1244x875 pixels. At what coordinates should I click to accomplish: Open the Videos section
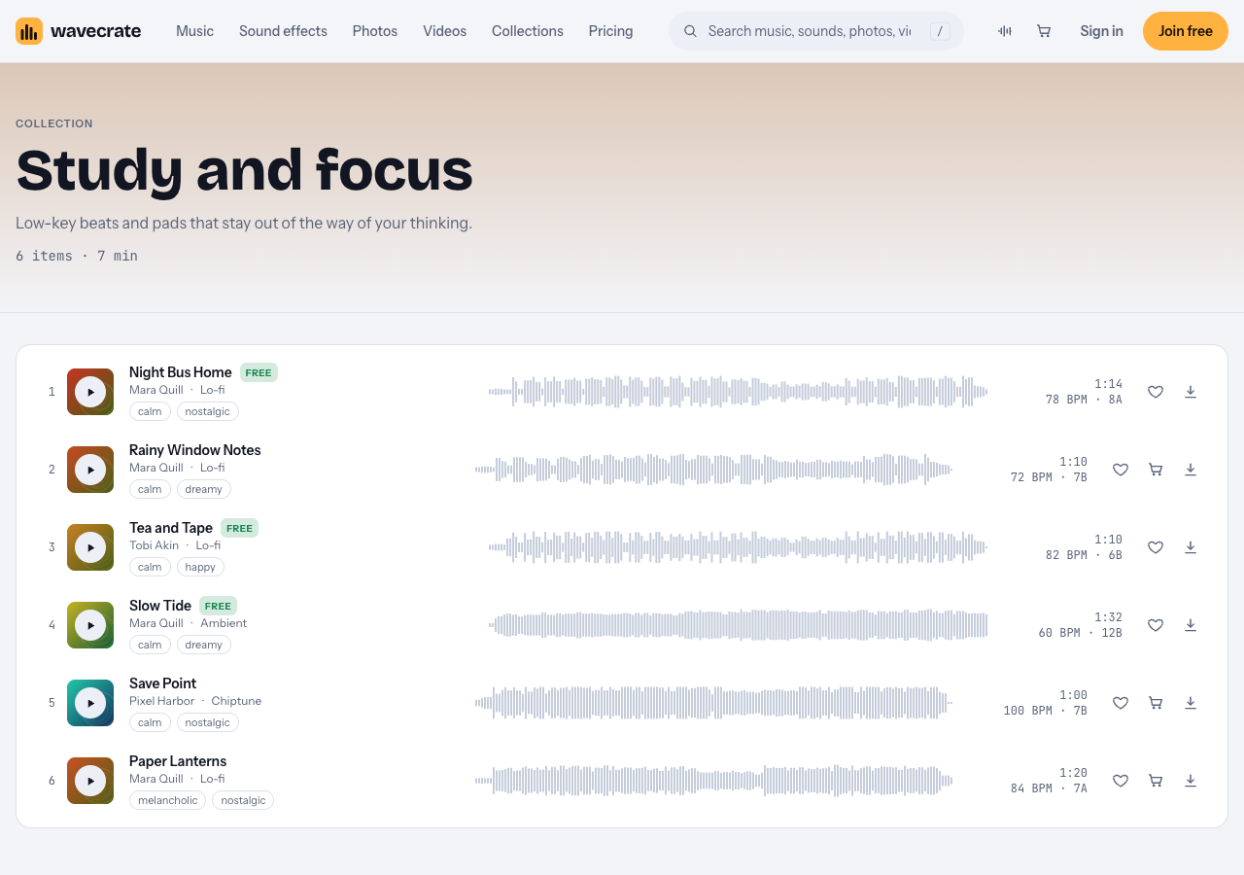[444, 31]
